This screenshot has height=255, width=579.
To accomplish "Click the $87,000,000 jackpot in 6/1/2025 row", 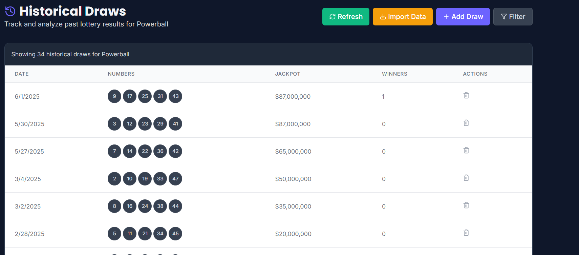I will [293, 97].
